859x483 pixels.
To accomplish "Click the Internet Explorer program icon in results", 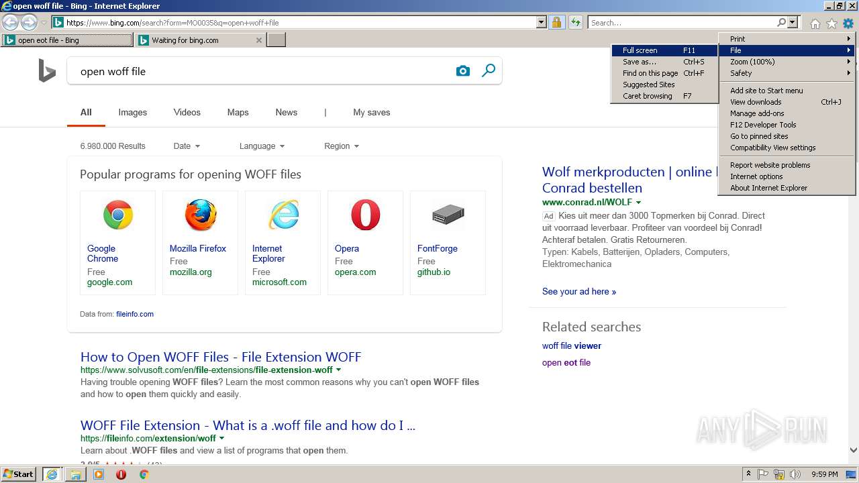I will 283,215.
